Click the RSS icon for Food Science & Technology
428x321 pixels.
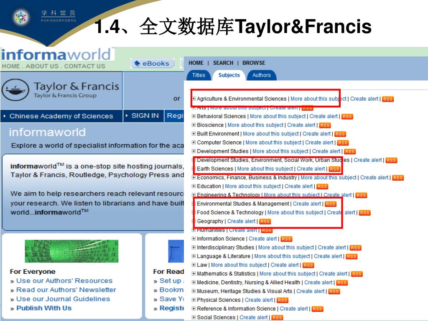(364, 213)
